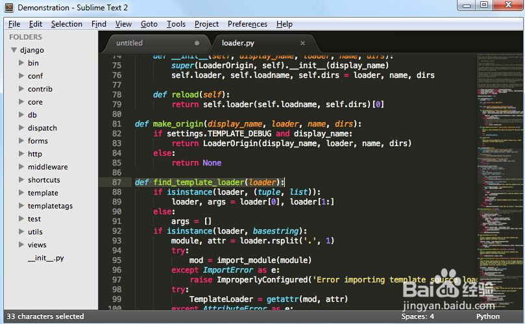Screen dimensions: 525x324
Task: Click the basestring keyword on line 92
Action: tap(276, 231)
